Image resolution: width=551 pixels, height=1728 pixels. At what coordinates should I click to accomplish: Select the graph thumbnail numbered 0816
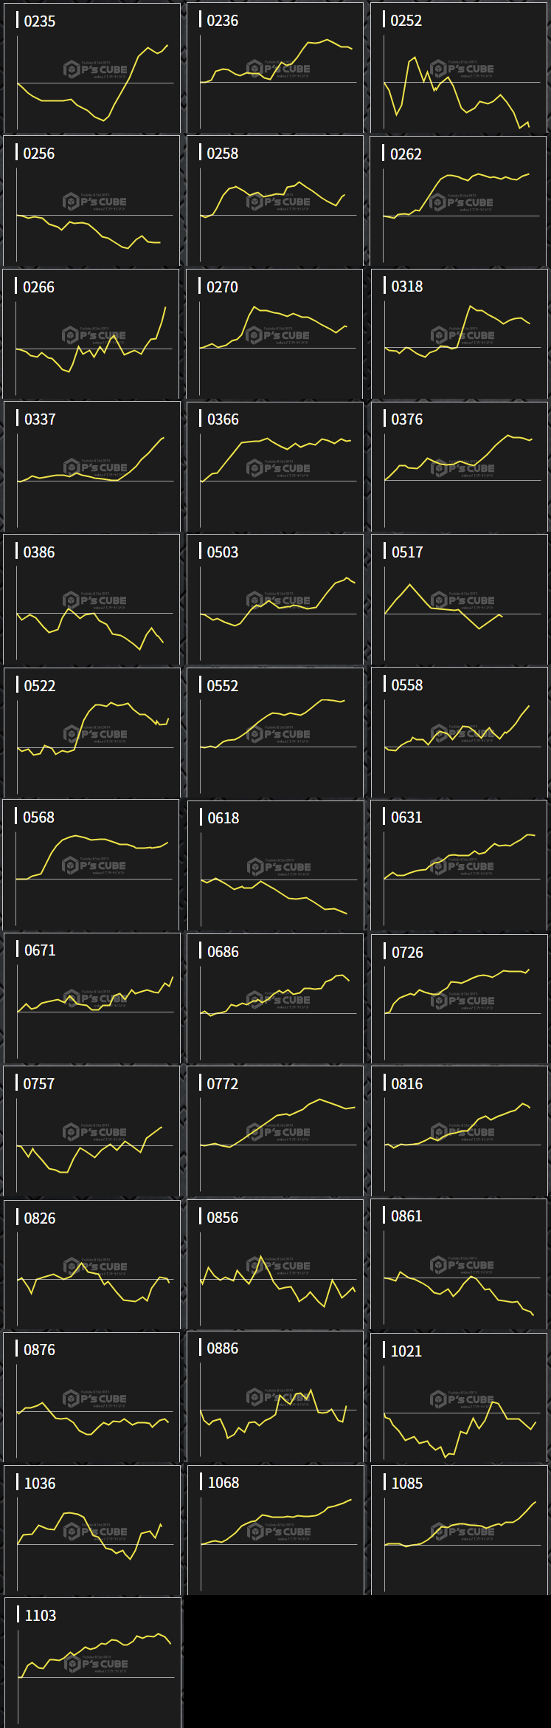[x=459, y=1131]
